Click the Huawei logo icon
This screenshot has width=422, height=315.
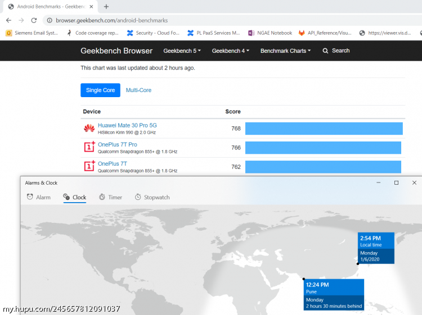[89, 129]
